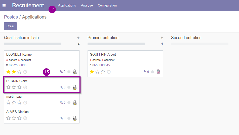Quick add plus in Qualification initiale column
The height and width of the screenshot is (135, 239).
tap(78, 38)
